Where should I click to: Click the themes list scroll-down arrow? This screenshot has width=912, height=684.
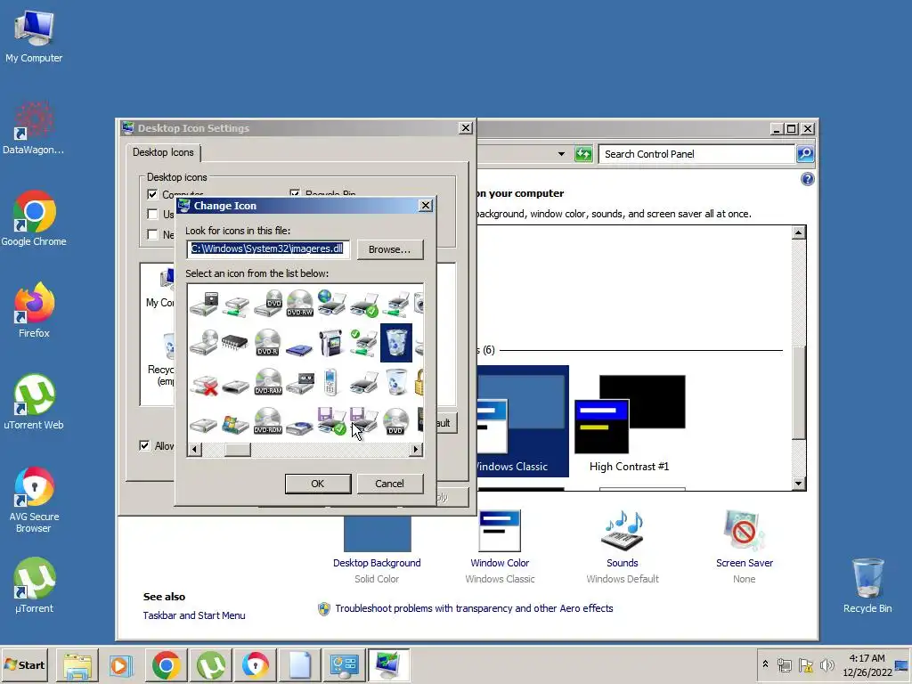(x=799, y=484)
